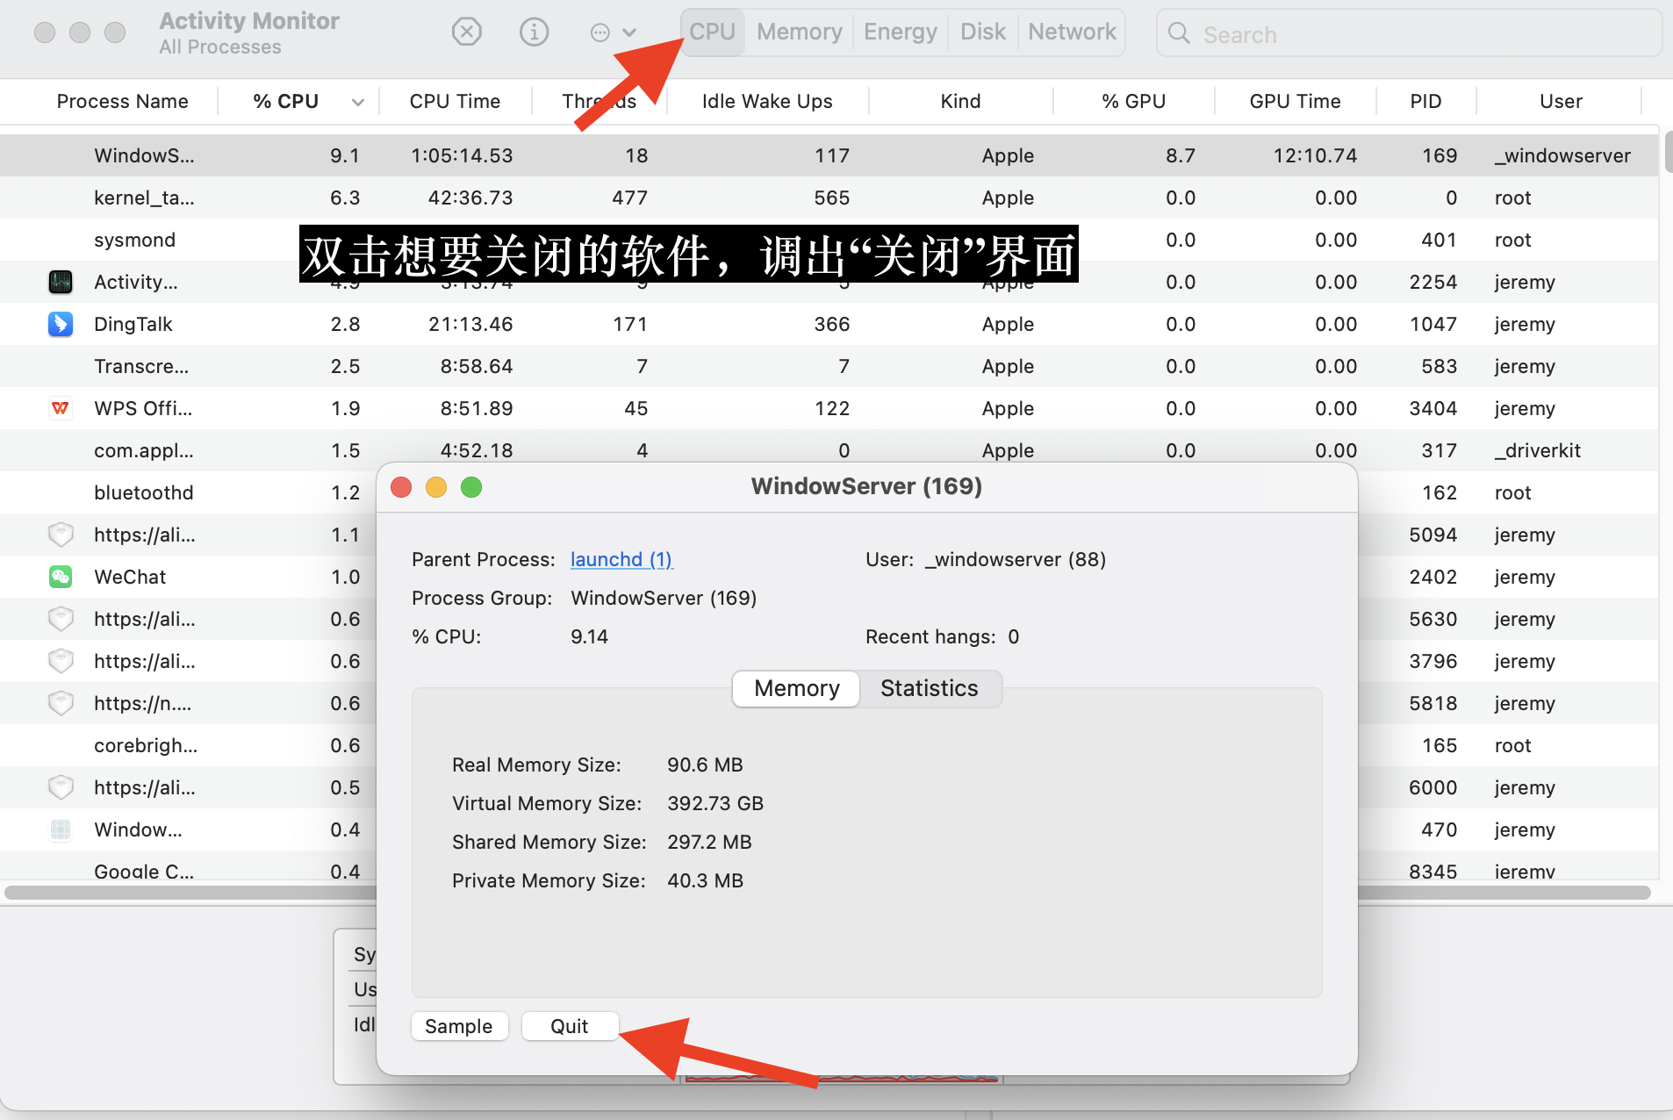The width and height of the screenshot is (1673, 1120).
Task: Click the magnifier icon in Search field
Action: click(1179, 34)
